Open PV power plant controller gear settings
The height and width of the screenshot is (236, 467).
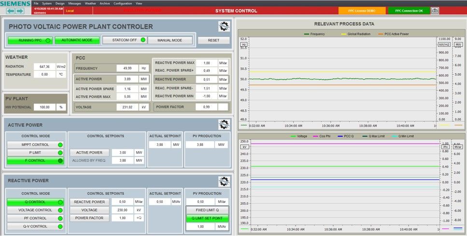coord(224,26)
